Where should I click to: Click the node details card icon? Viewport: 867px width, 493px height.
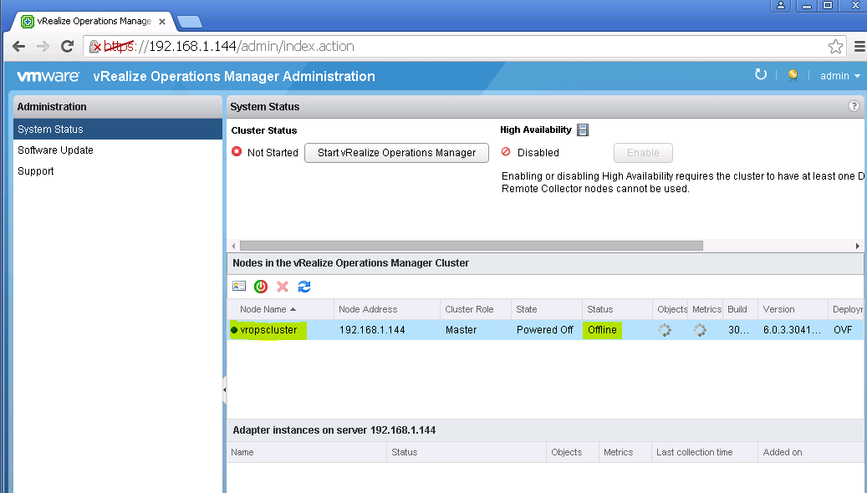[x=239, y=287]
